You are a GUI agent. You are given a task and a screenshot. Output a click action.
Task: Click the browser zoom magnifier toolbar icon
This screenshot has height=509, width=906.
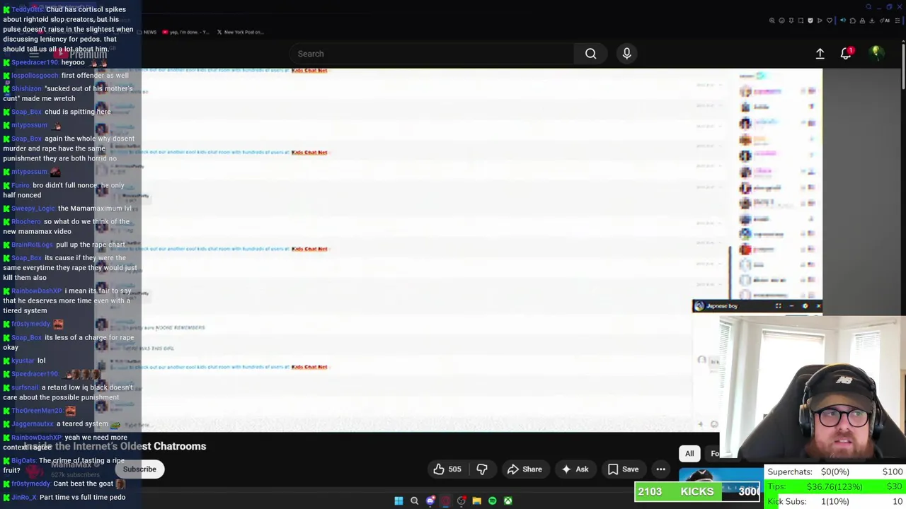coord(772,21)
